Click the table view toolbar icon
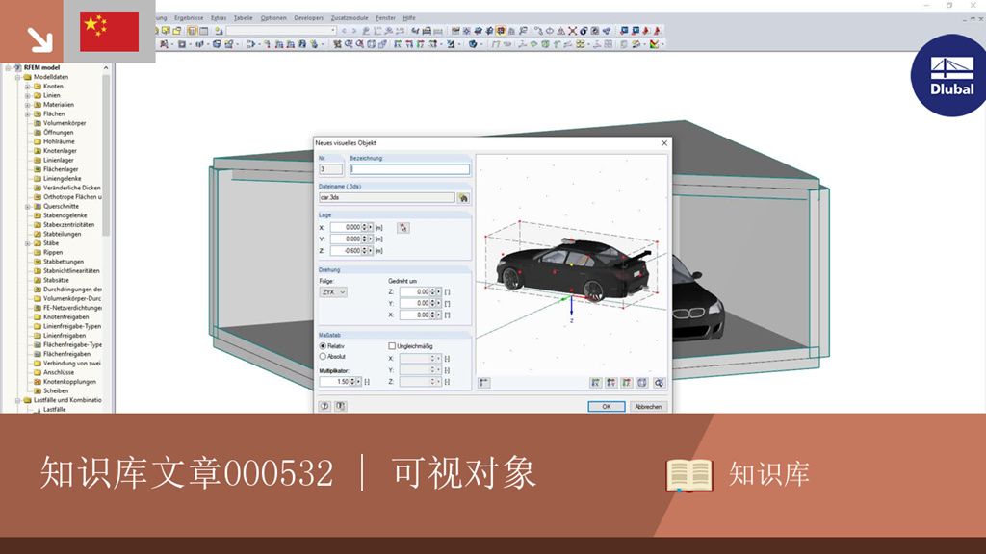Viewport: 986px width, 554px height. (204, 30)
